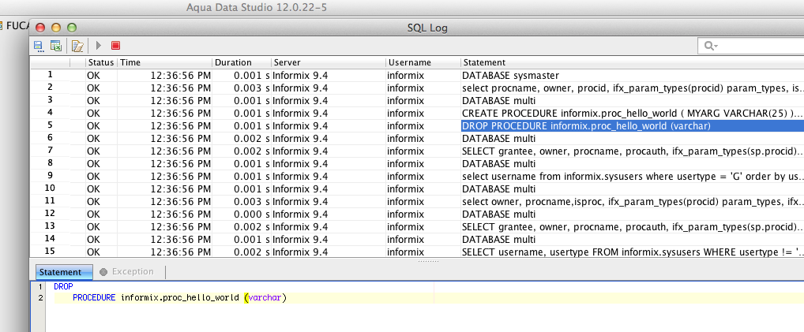Click the search magnifier icon

708,47
